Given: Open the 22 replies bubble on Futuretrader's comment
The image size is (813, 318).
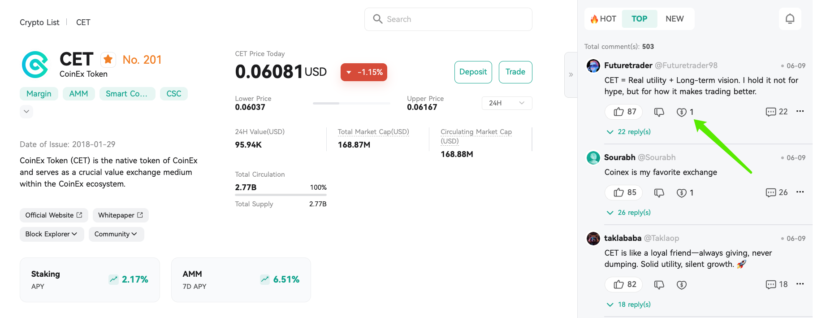Looking at the screenshot, I should [x=777, y=112].
